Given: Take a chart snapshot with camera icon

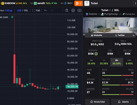Looking at the screenshot, I should pos(79,10).
